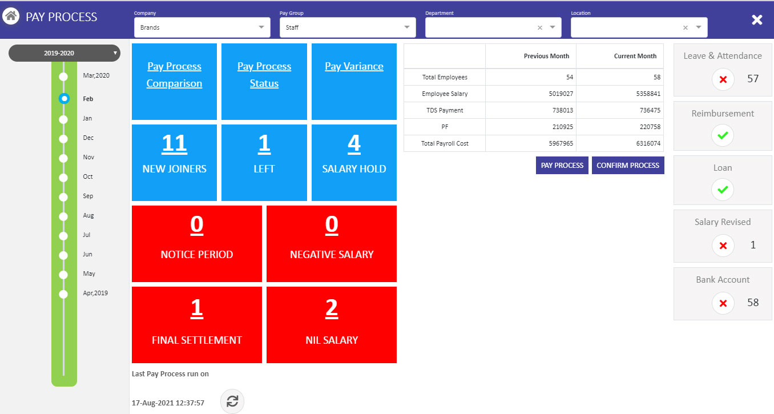Open the Pay Variance link
Image resolution: width=774 pixels, height=414 pixels.
coord(354,66)
